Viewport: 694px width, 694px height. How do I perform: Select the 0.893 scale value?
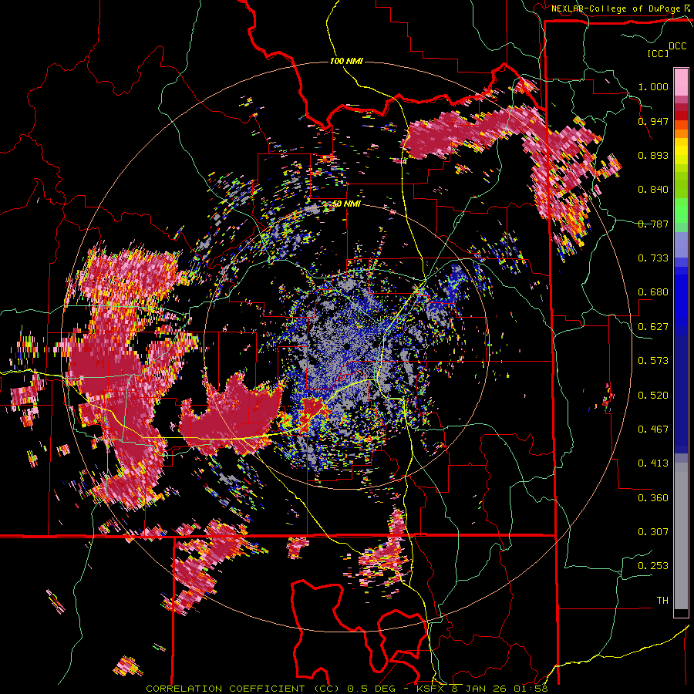tap(653, 155)
